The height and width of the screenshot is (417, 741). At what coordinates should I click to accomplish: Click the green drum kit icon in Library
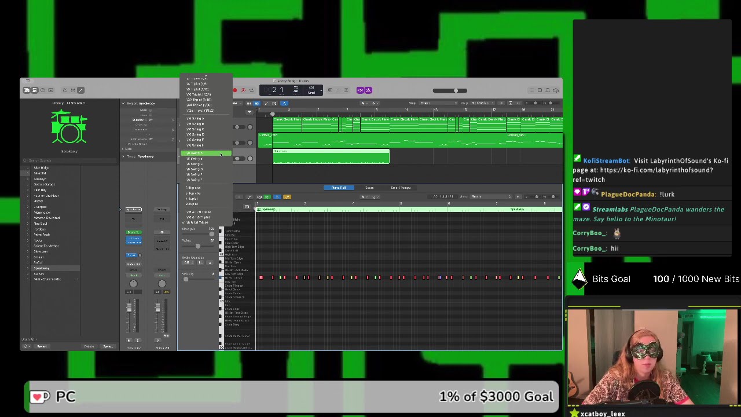[69, 127]
